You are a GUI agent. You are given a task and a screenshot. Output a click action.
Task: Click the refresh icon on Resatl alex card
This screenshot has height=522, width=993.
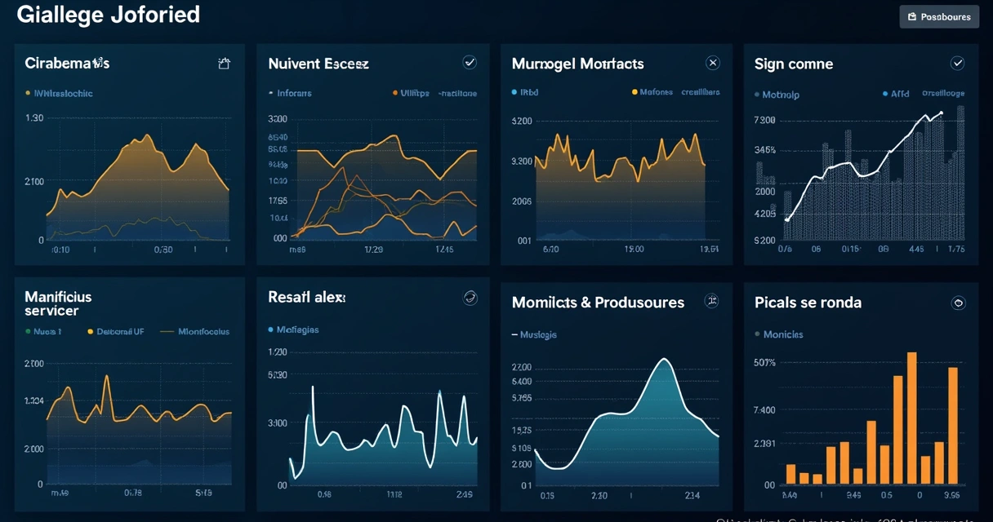point(470,298)
